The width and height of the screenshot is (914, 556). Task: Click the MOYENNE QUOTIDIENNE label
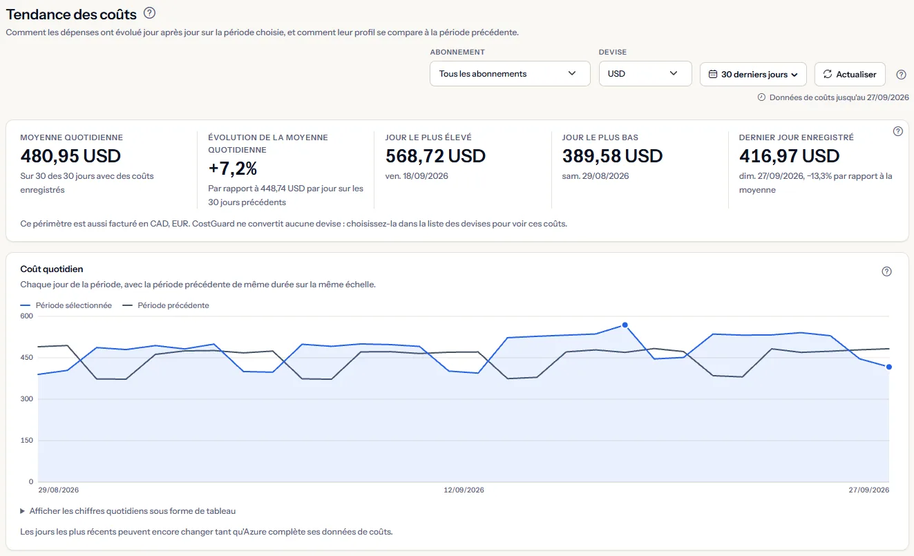click(72, 137)
